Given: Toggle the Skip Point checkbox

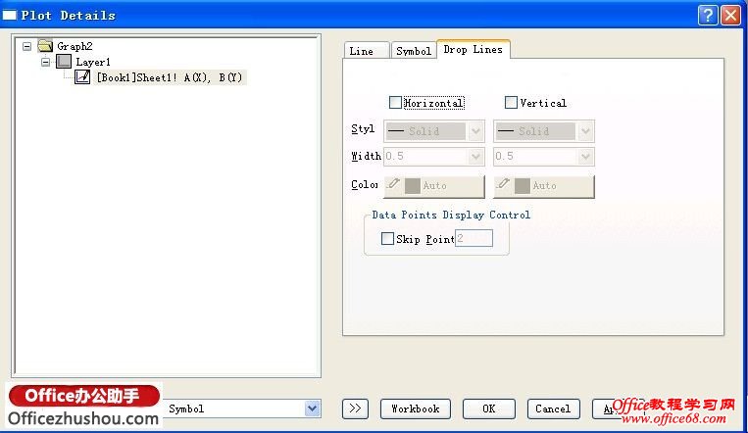Looking at the screenshot, I should pyautogui.click(x=387, y=238).
